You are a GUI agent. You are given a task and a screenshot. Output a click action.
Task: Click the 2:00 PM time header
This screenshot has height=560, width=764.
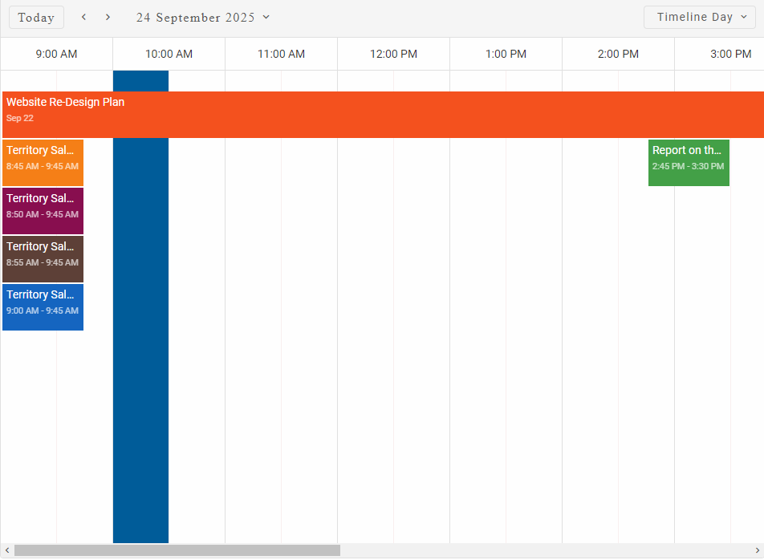[x=618, y=54]
